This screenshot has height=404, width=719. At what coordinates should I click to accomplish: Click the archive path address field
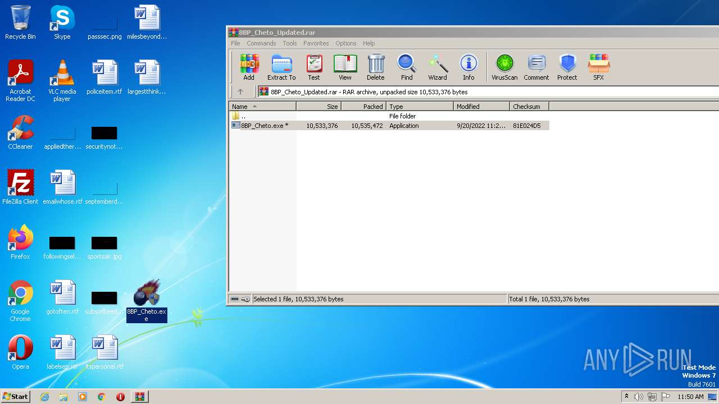pos(488,92)
